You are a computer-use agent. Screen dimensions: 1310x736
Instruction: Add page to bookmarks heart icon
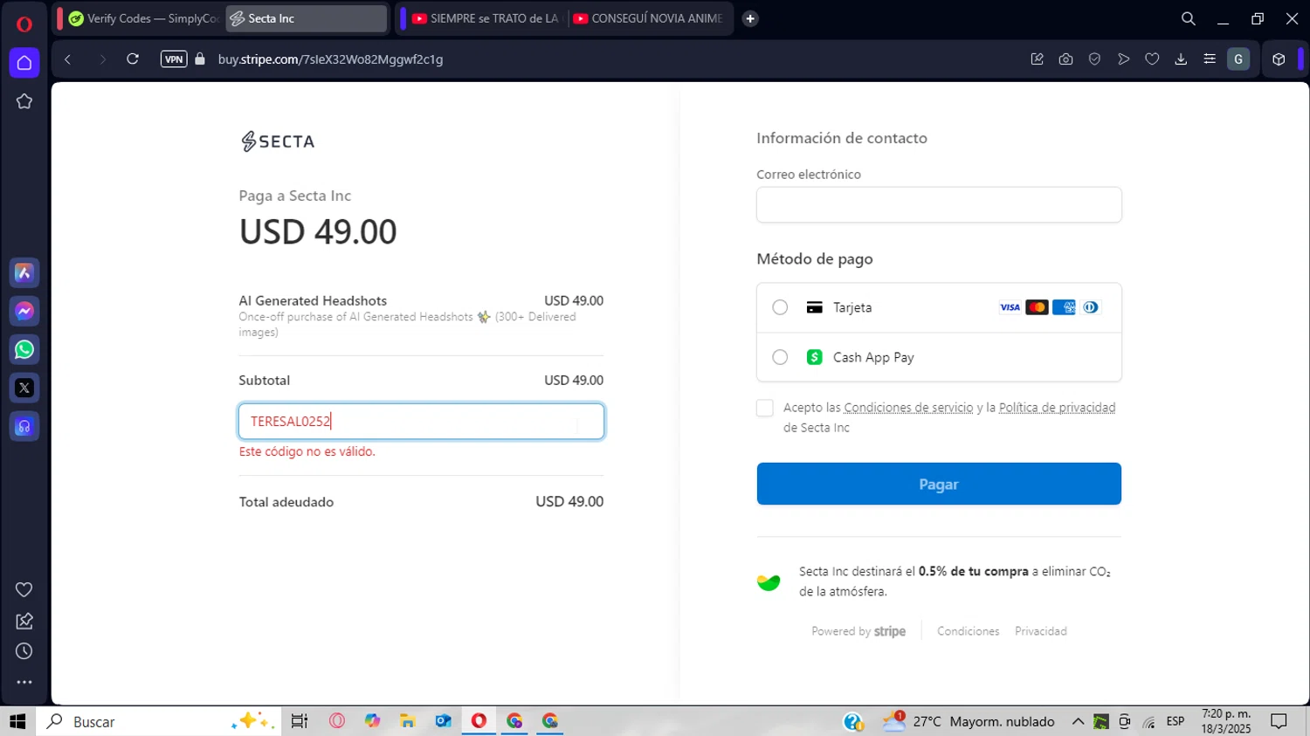pyautogui.click(x=1153, y=59)
